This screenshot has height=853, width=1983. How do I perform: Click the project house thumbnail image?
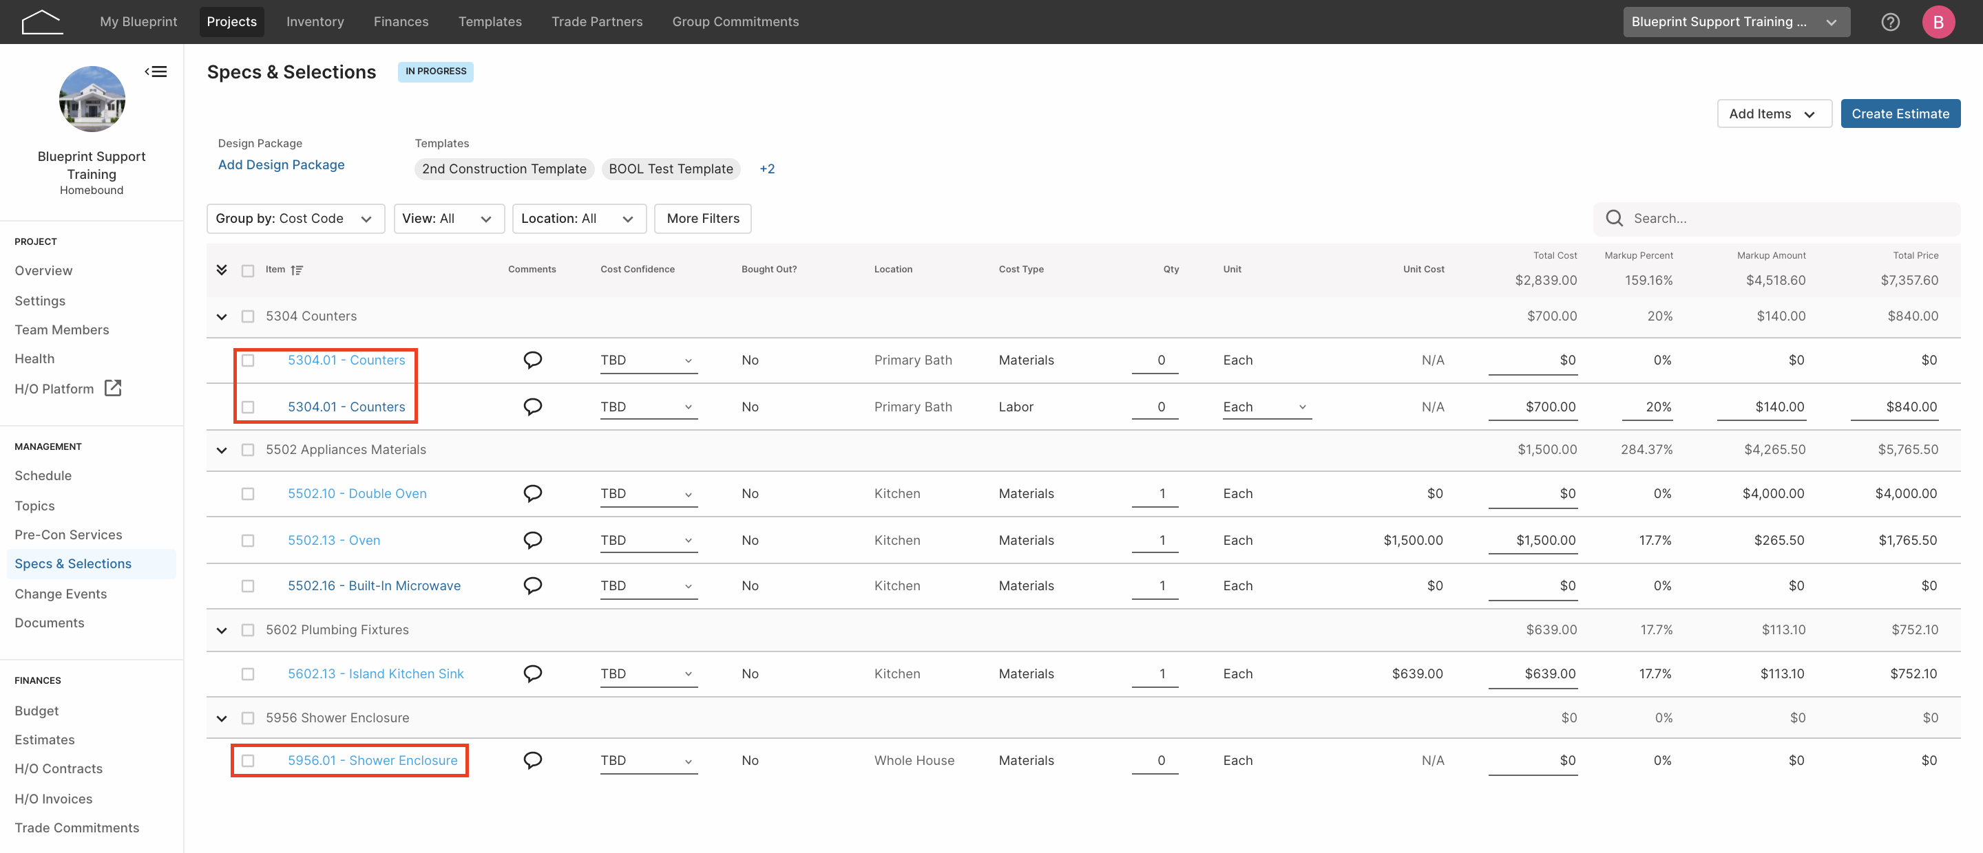[92, 98]
